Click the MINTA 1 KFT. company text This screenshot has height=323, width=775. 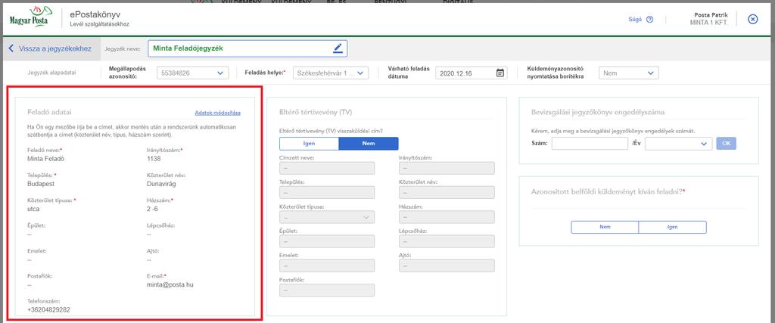click(x=708, y=23)
